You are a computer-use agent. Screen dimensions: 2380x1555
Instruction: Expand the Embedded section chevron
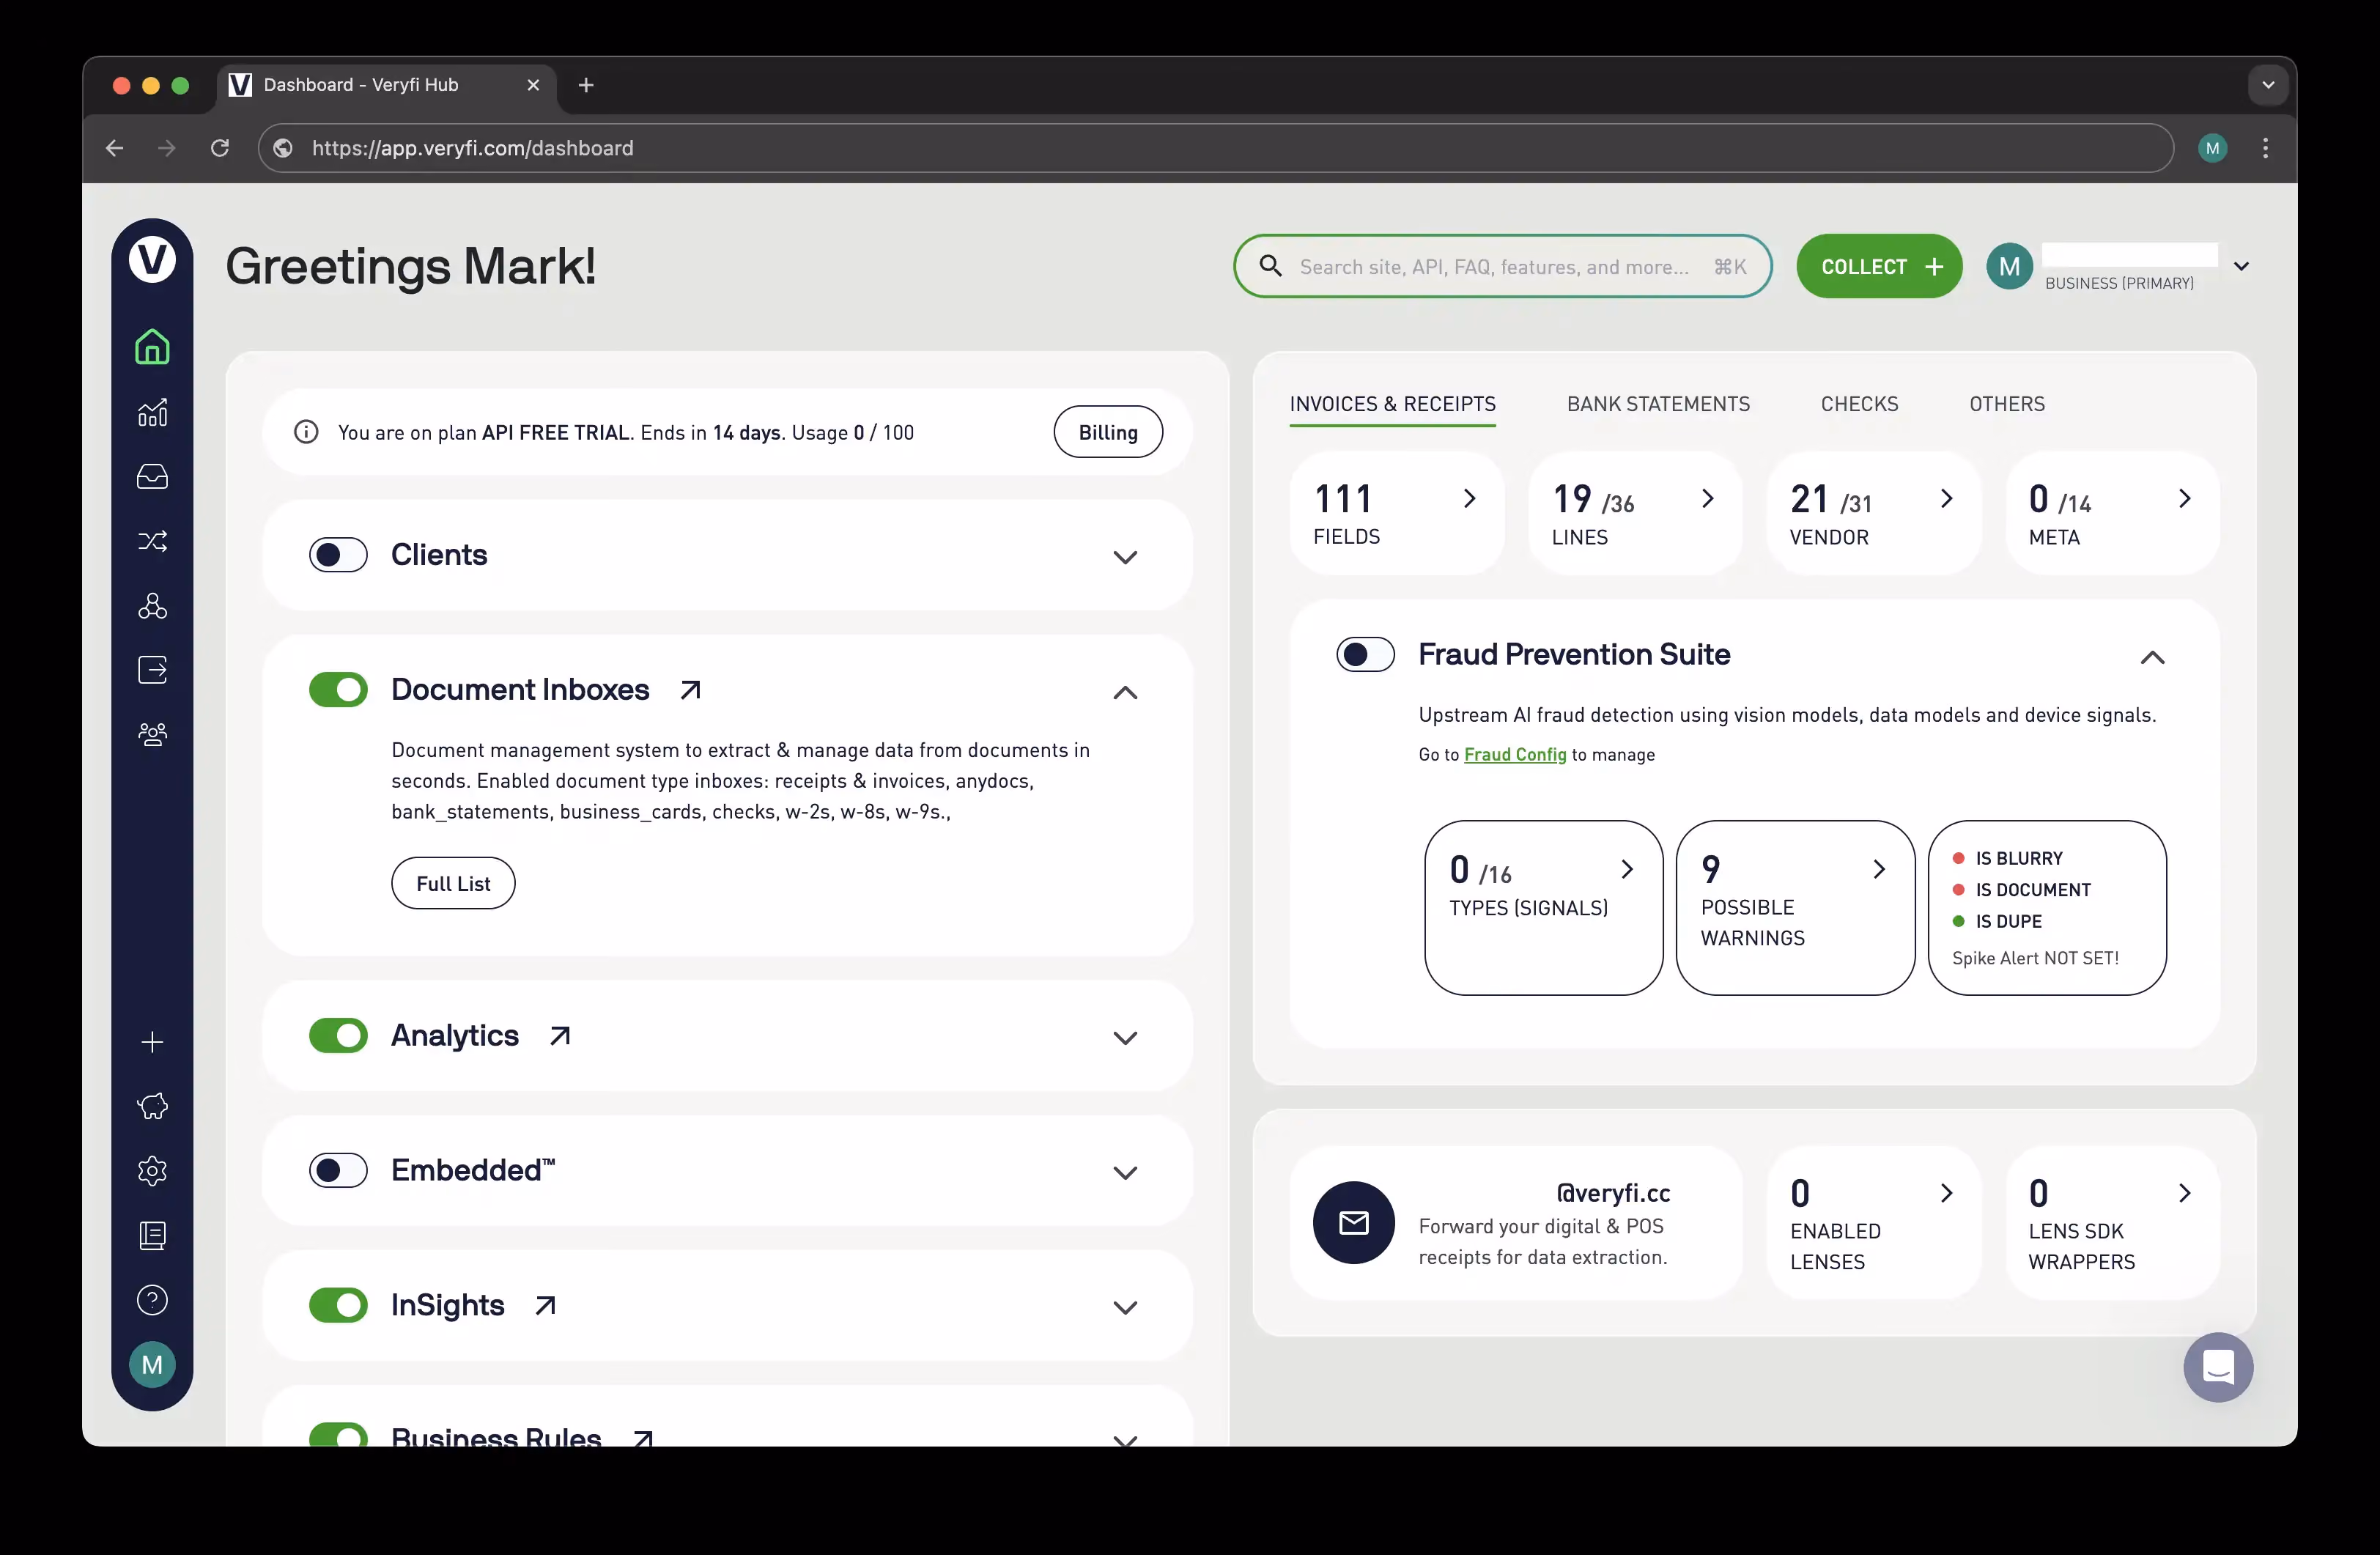(1125, 1173)
